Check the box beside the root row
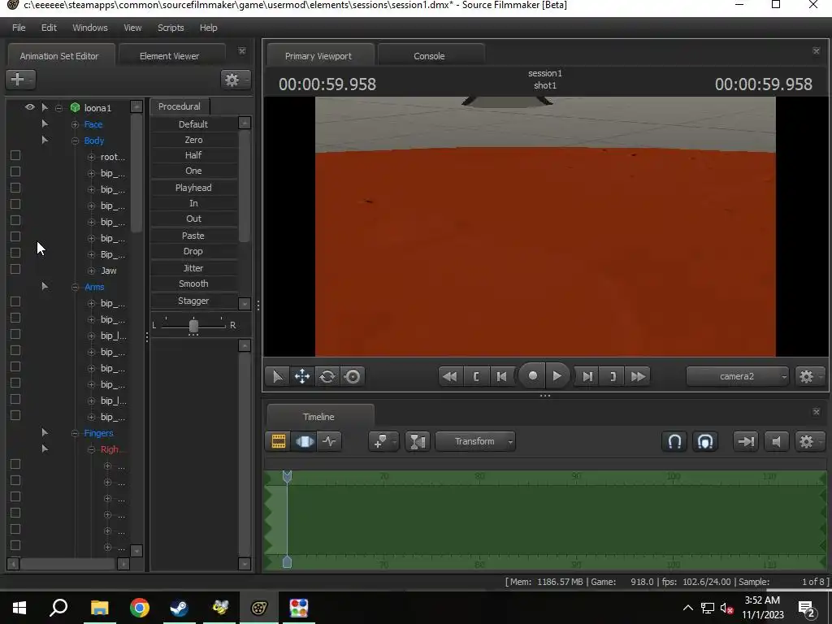This screenshot has height=624, width=832. coord(15,155)
